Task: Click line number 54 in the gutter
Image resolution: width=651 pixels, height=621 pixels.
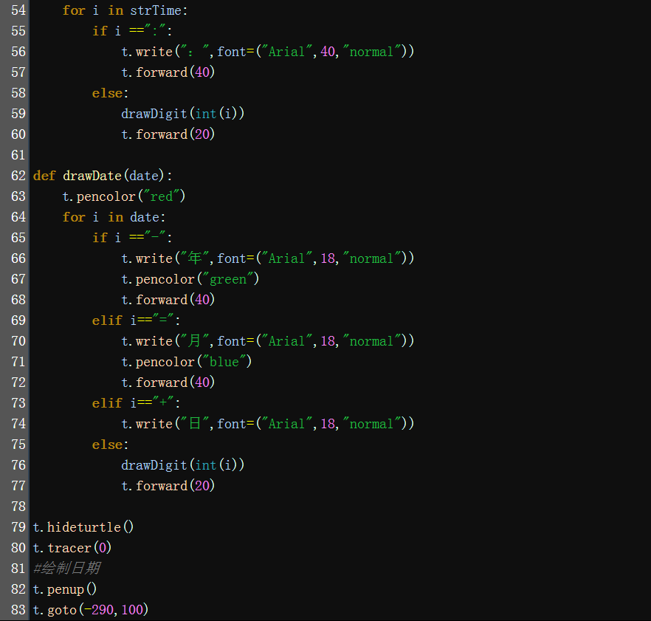Action: tap(18, 10)
